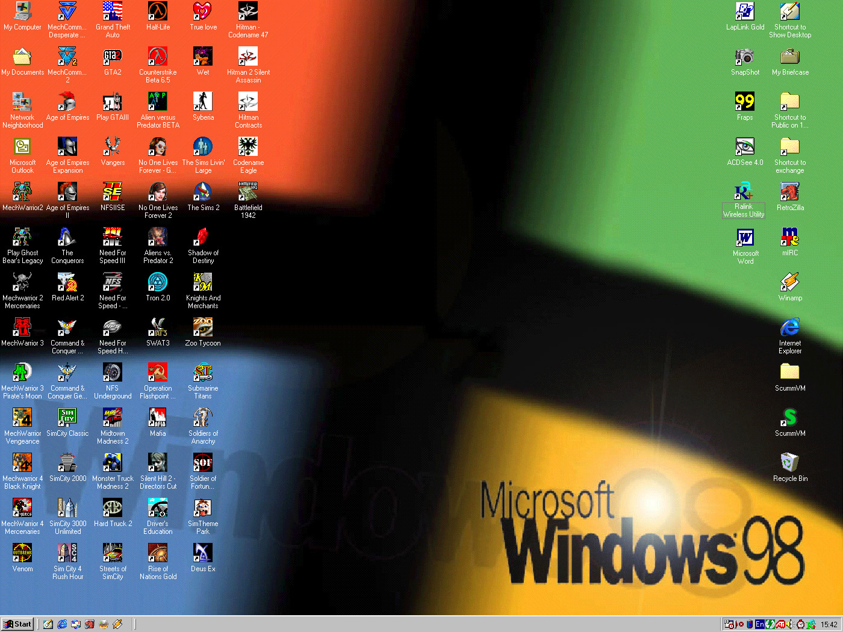Viewport: 843px width, 632px height.
Task: Select Knights And Merchants icon
Action: tap(203, 291)
